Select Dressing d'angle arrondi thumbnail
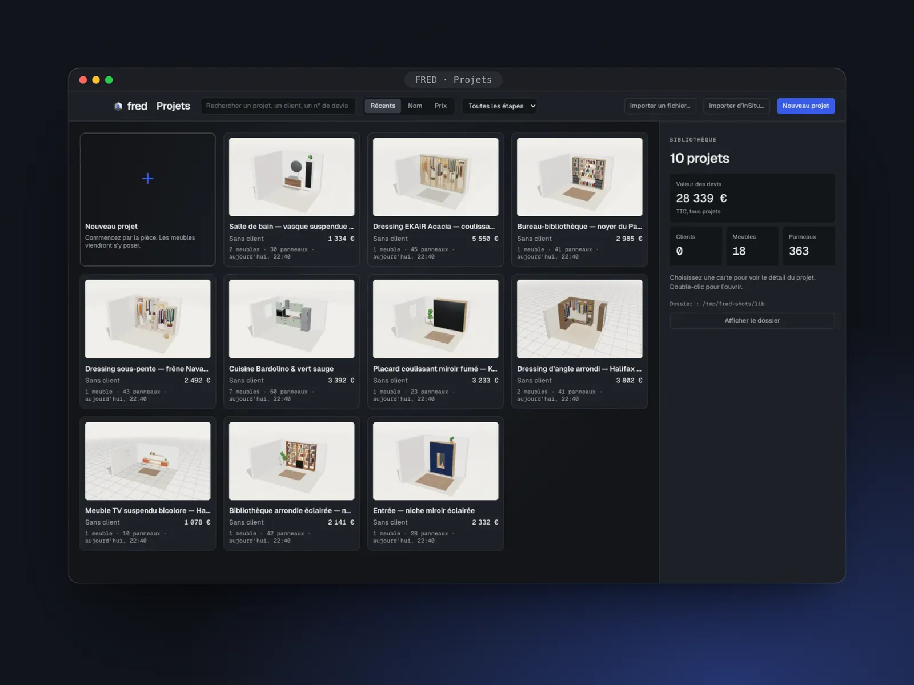This screenshot has height=685, width=914. point(580,319)
